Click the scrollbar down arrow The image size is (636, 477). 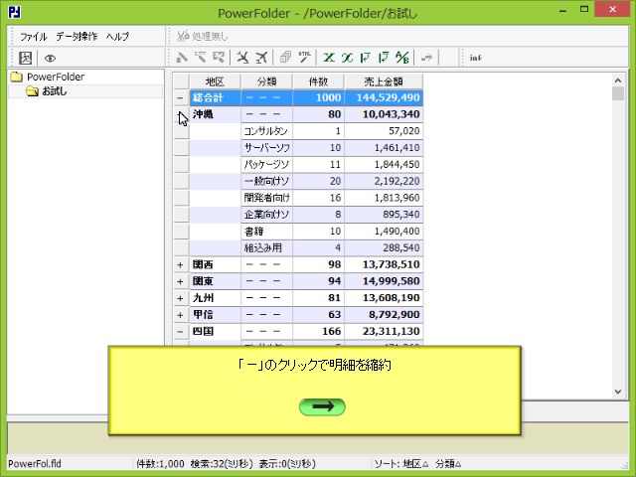point(618,392)
